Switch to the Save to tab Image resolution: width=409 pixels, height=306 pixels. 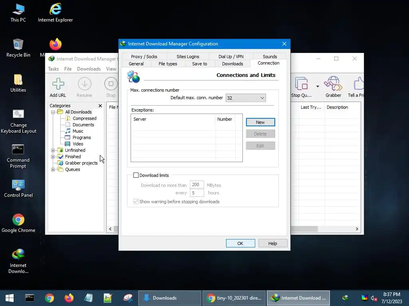(x=200, y=64)
